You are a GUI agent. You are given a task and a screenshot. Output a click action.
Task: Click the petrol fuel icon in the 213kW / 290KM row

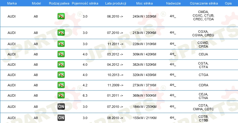(61, 33)
